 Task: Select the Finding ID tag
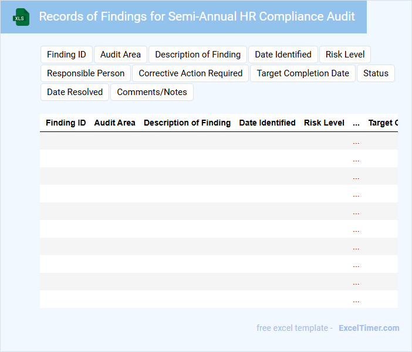click(x=66, y=55)
